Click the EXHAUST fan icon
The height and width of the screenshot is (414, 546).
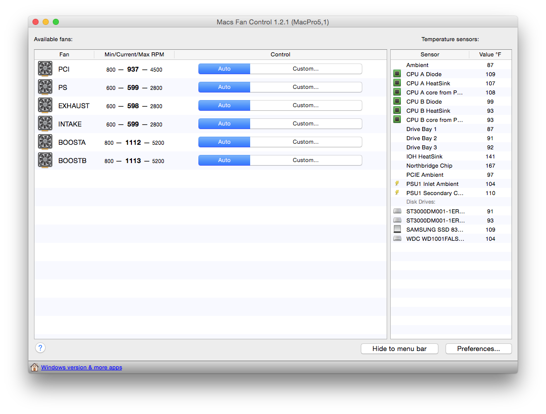coord(45,105)
